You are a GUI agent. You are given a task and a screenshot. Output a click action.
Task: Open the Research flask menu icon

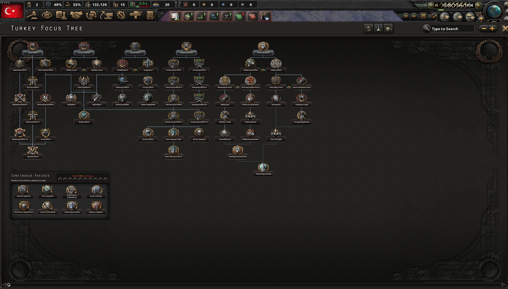[x=61, y=15]
